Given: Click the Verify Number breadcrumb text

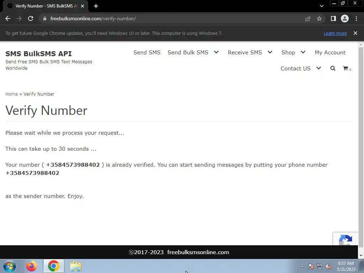Looking at the screenshot, I should coord(39,94).
